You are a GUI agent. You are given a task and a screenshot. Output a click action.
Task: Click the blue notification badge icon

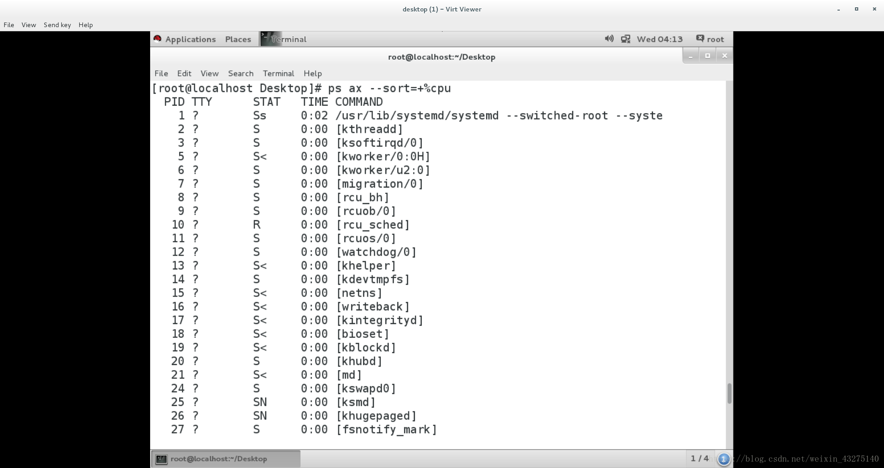click(x=724, y=459)
